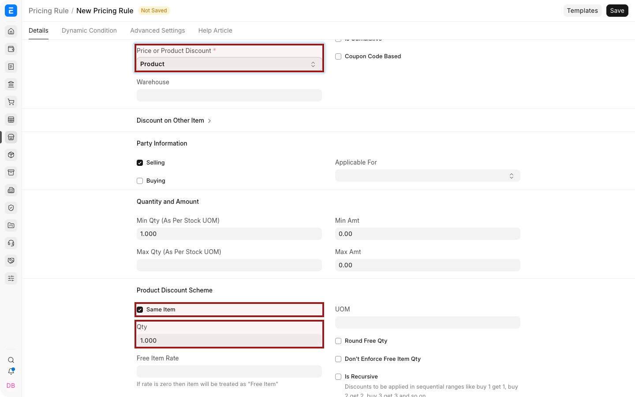This screenshot has width=635, height=397.
Task: Open the shopping cart sidebar icon
Action: click(11, 102)
